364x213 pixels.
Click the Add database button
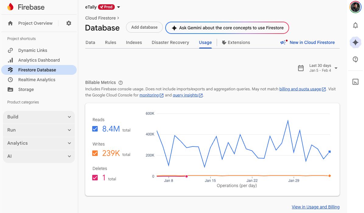pyautogui.click(x=144, y=27)
